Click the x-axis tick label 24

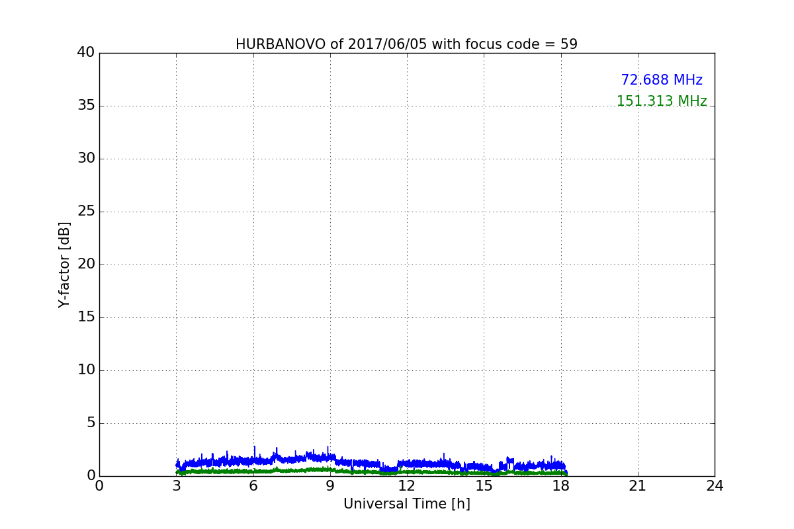pyautogui.click(x=715, y=486)
